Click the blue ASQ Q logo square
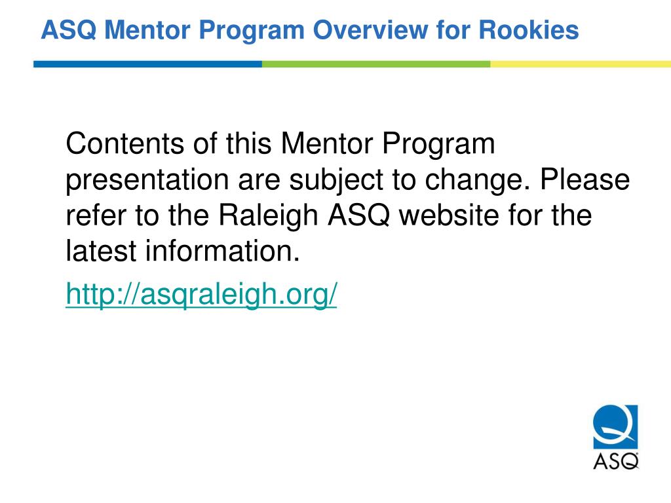Screen dimensions: 671x503 tap(615, 426)
